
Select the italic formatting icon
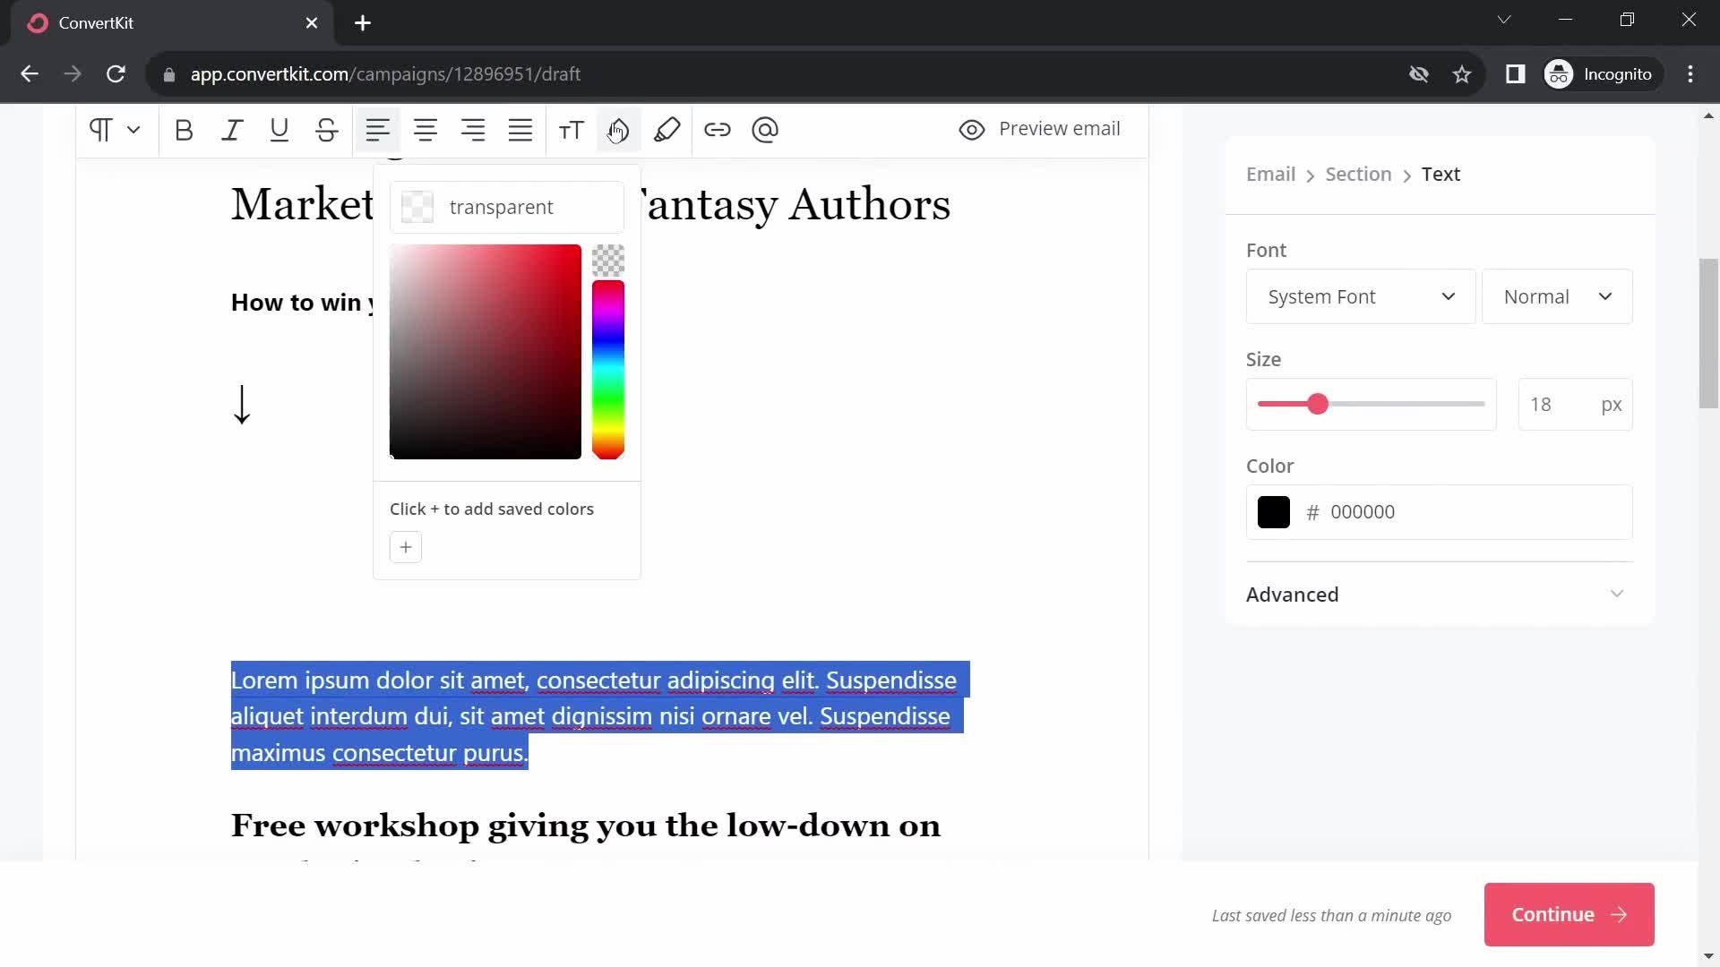point(233,130)
